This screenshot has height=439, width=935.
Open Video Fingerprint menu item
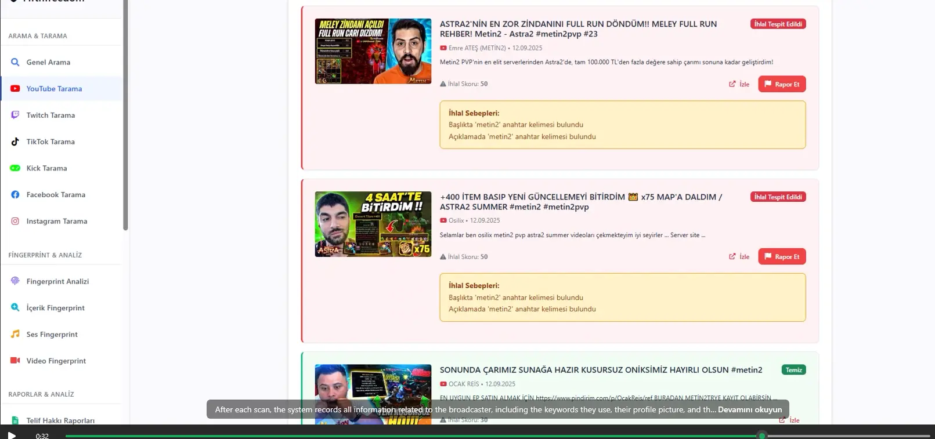(56, 361)
